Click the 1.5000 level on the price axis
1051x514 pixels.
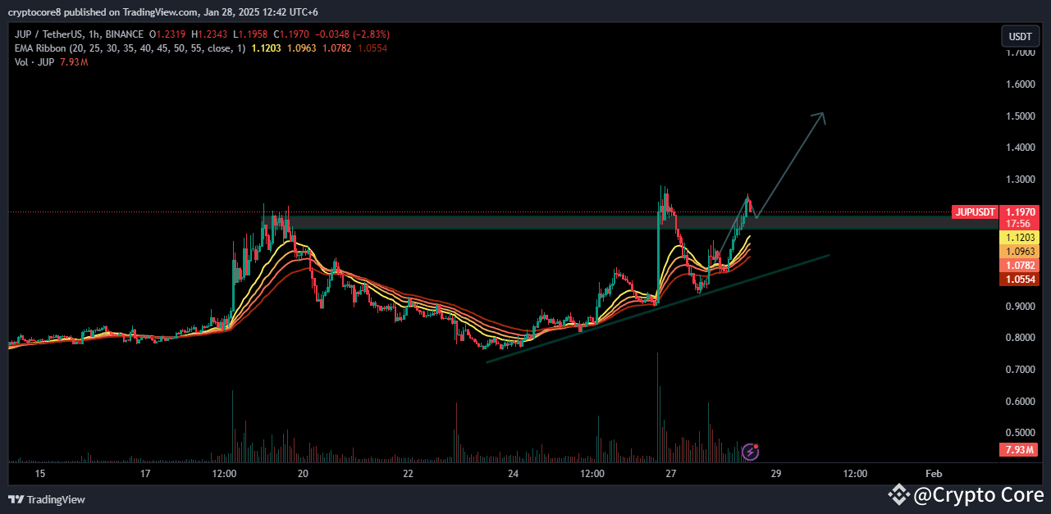(x=1021, y=116)
